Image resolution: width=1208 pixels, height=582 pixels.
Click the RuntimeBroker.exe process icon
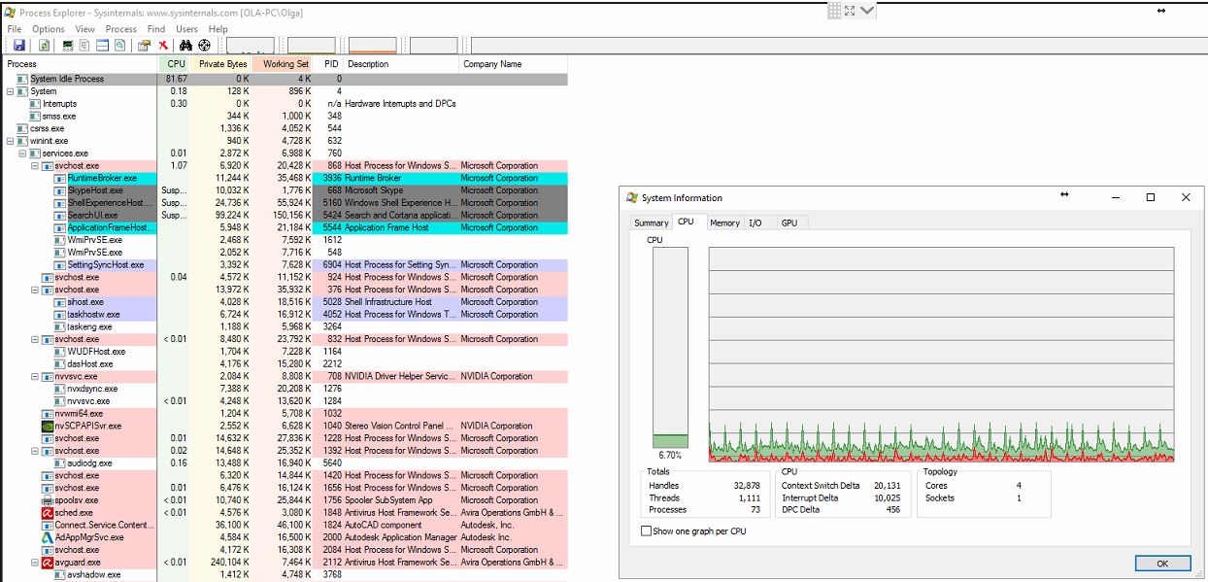[60, 178]
